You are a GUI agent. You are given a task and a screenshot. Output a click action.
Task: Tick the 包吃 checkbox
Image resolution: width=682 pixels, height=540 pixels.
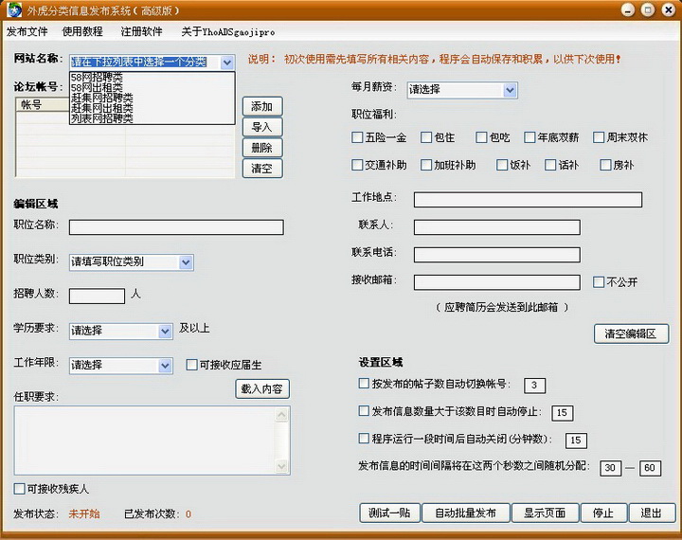tap(481, 137)
